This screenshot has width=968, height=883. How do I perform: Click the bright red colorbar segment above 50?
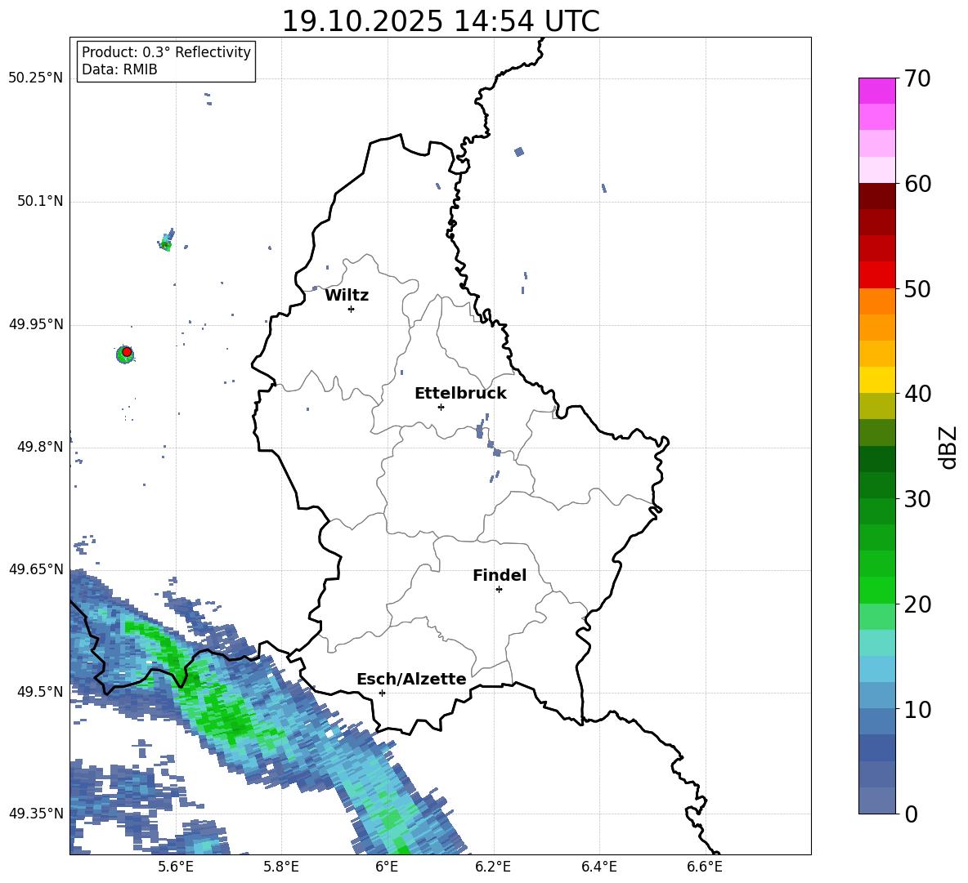(x=876, y=275)
